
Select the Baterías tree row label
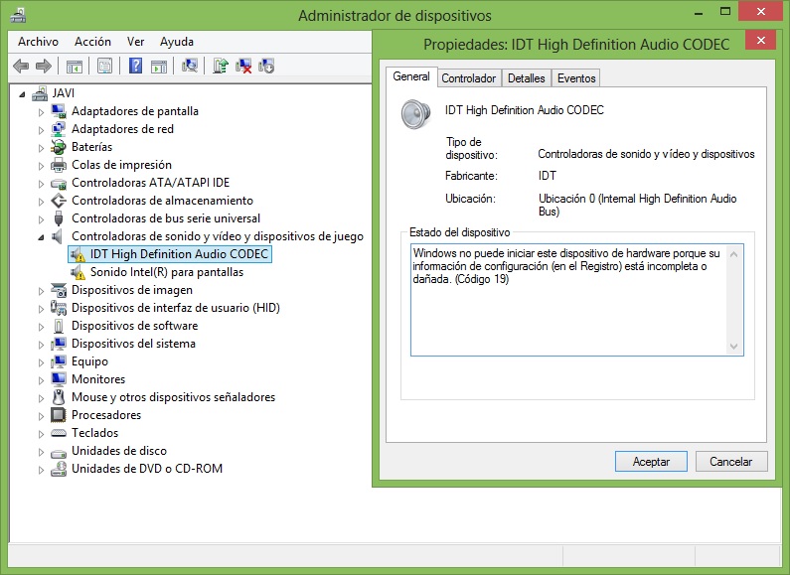91,147
